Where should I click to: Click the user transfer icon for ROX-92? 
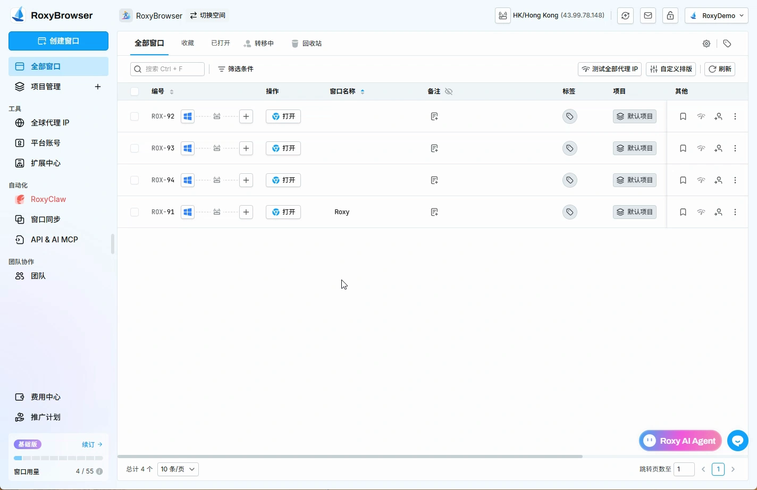(718, 116)
